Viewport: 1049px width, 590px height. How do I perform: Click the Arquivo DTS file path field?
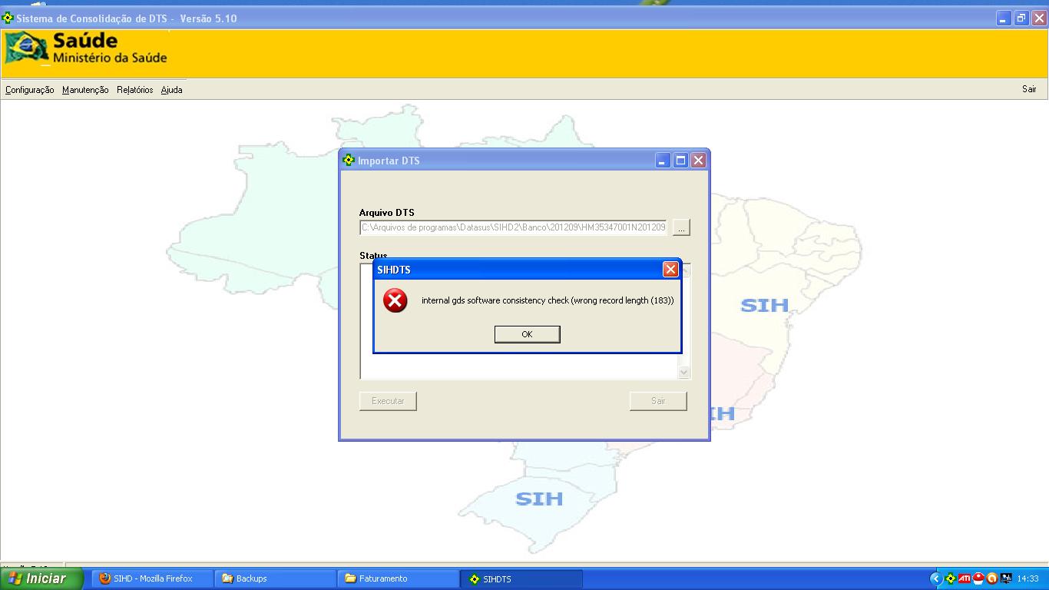click(x=513, y=227)
